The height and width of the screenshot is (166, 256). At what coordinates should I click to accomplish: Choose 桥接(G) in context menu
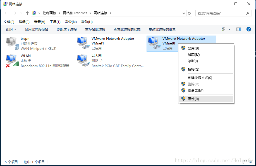[x=206, y=70]
